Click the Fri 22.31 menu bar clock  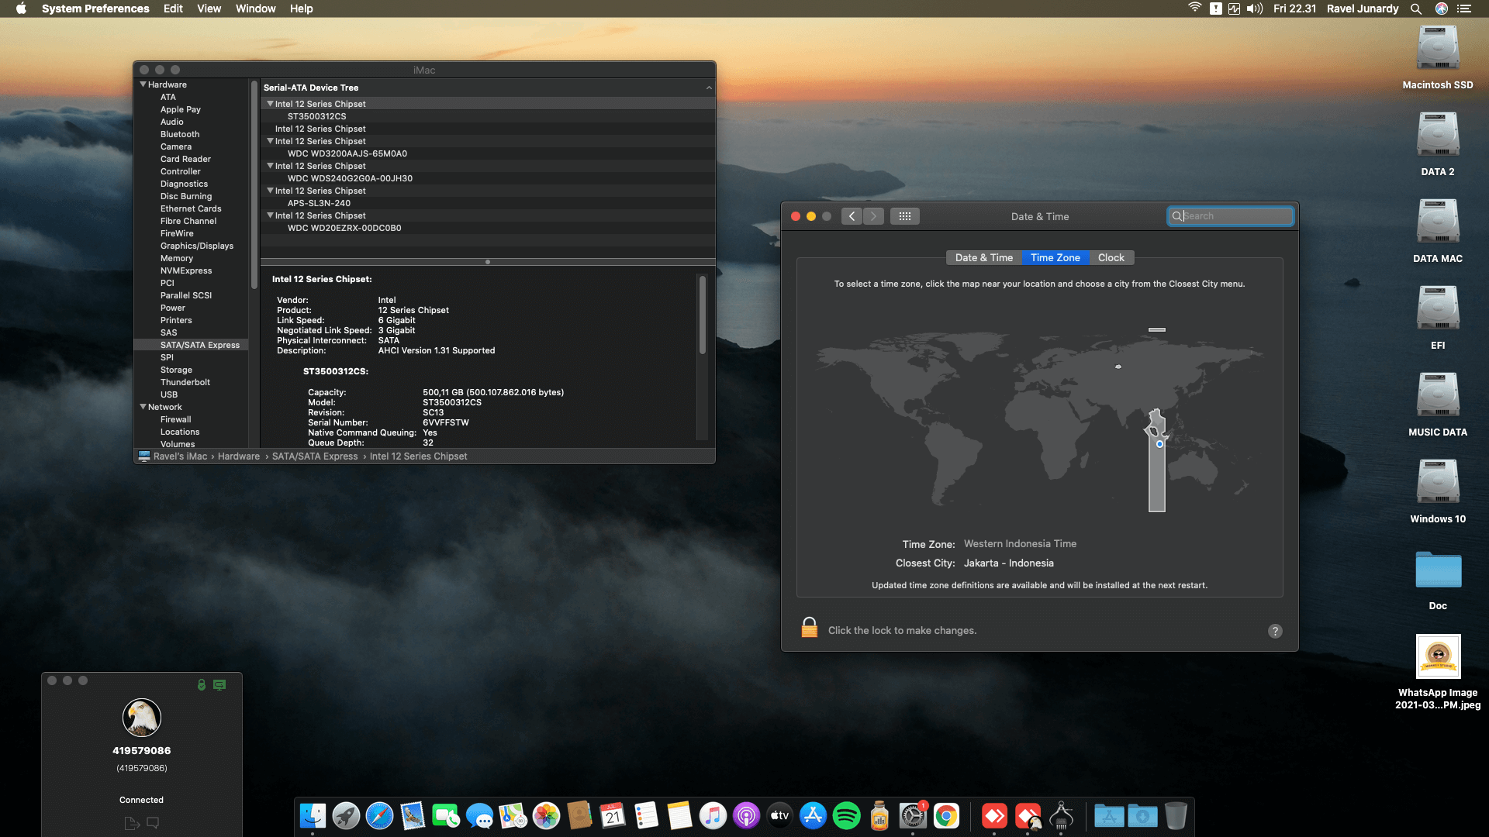pyautogui.click(x=1294, y=9)
